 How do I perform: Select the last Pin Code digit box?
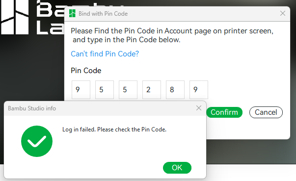coord(199,90)
